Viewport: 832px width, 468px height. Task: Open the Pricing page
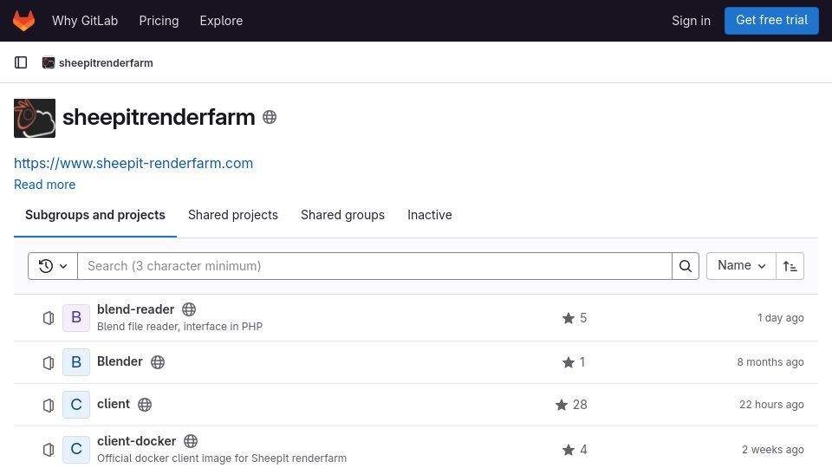(x=159, y=21)
